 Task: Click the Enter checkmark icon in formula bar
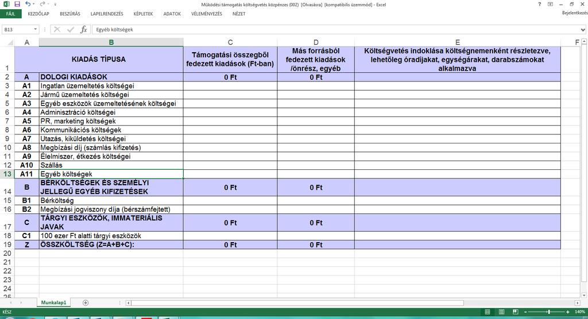pos(71,29)
